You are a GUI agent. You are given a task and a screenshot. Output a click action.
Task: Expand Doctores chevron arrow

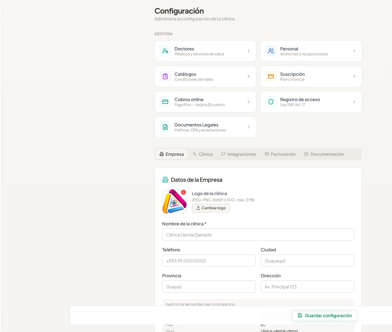point(249,51)
